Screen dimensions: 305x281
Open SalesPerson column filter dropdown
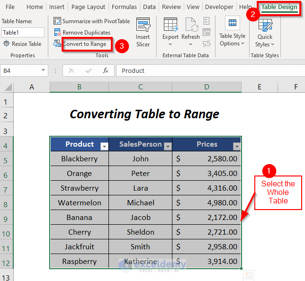[167, 147]
